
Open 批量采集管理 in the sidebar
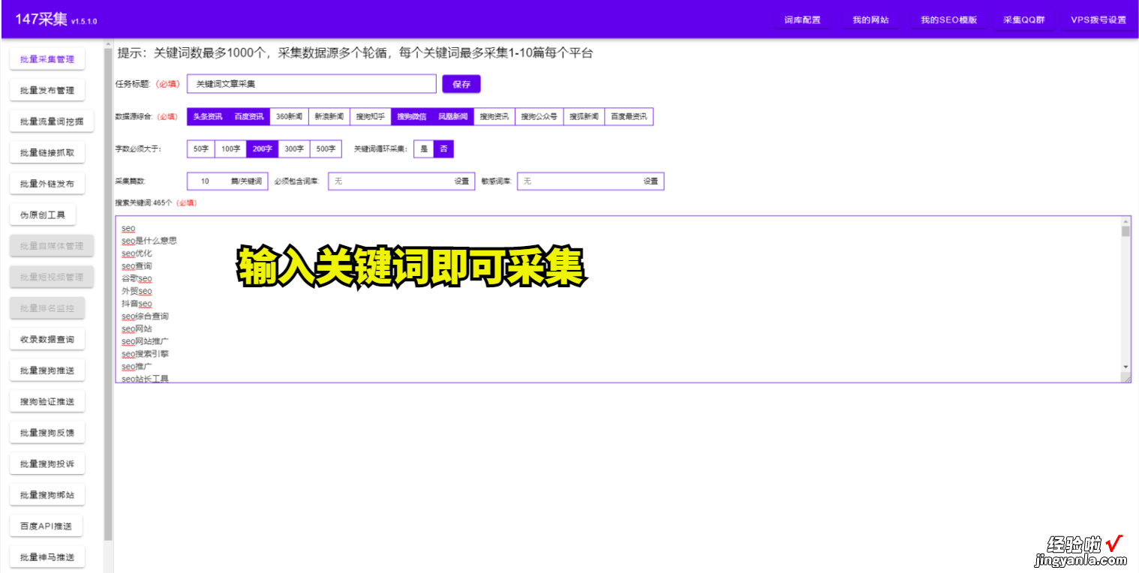47,59
